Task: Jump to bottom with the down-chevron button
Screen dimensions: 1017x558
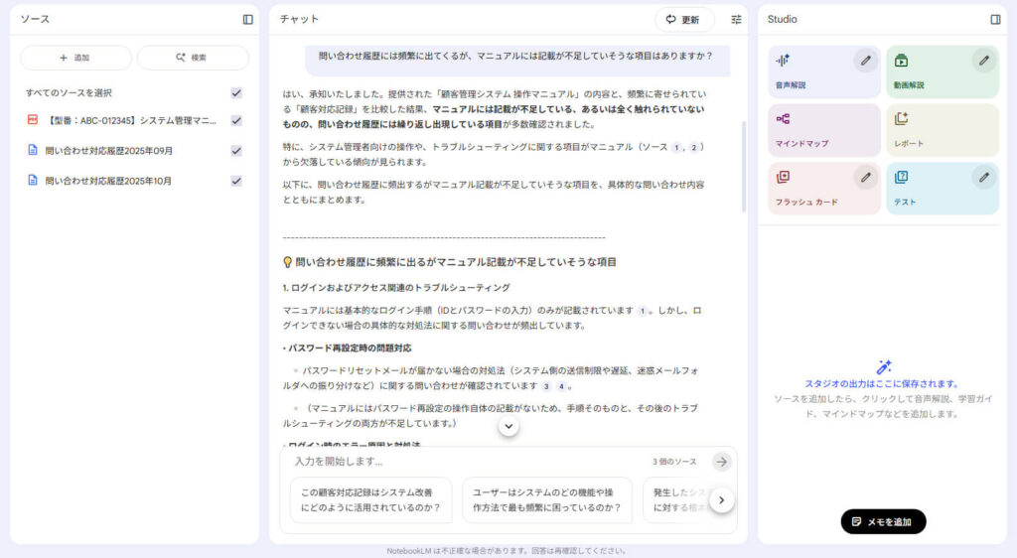Action: pos(508,426)
